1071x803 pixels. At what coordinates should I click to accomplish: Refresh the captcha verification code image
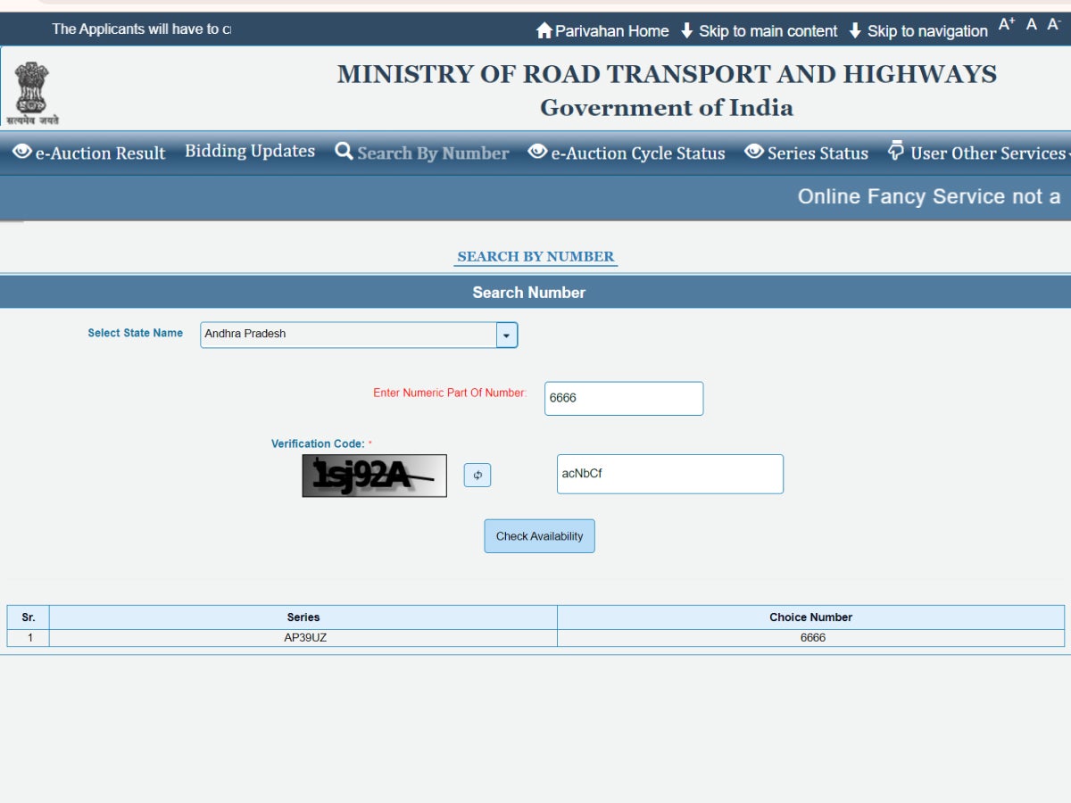click(477, 475)
